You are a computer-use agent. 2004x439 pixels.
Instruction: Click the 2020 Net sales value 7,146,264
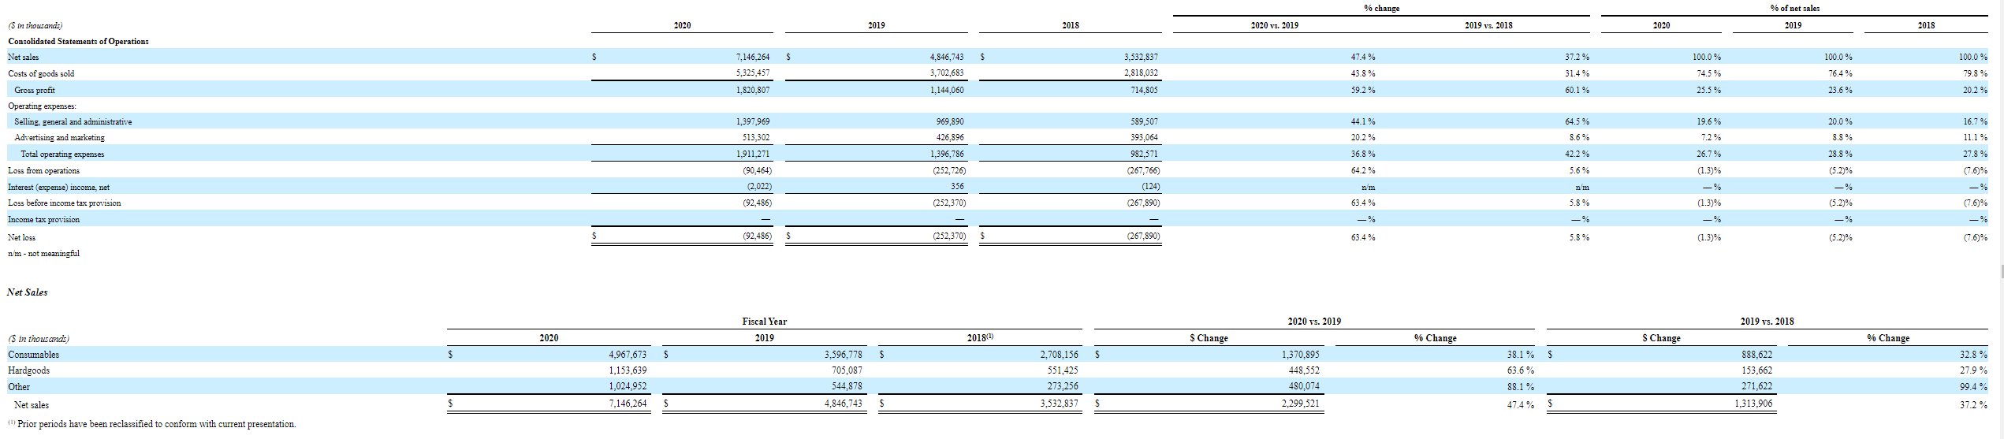point(753,57)
